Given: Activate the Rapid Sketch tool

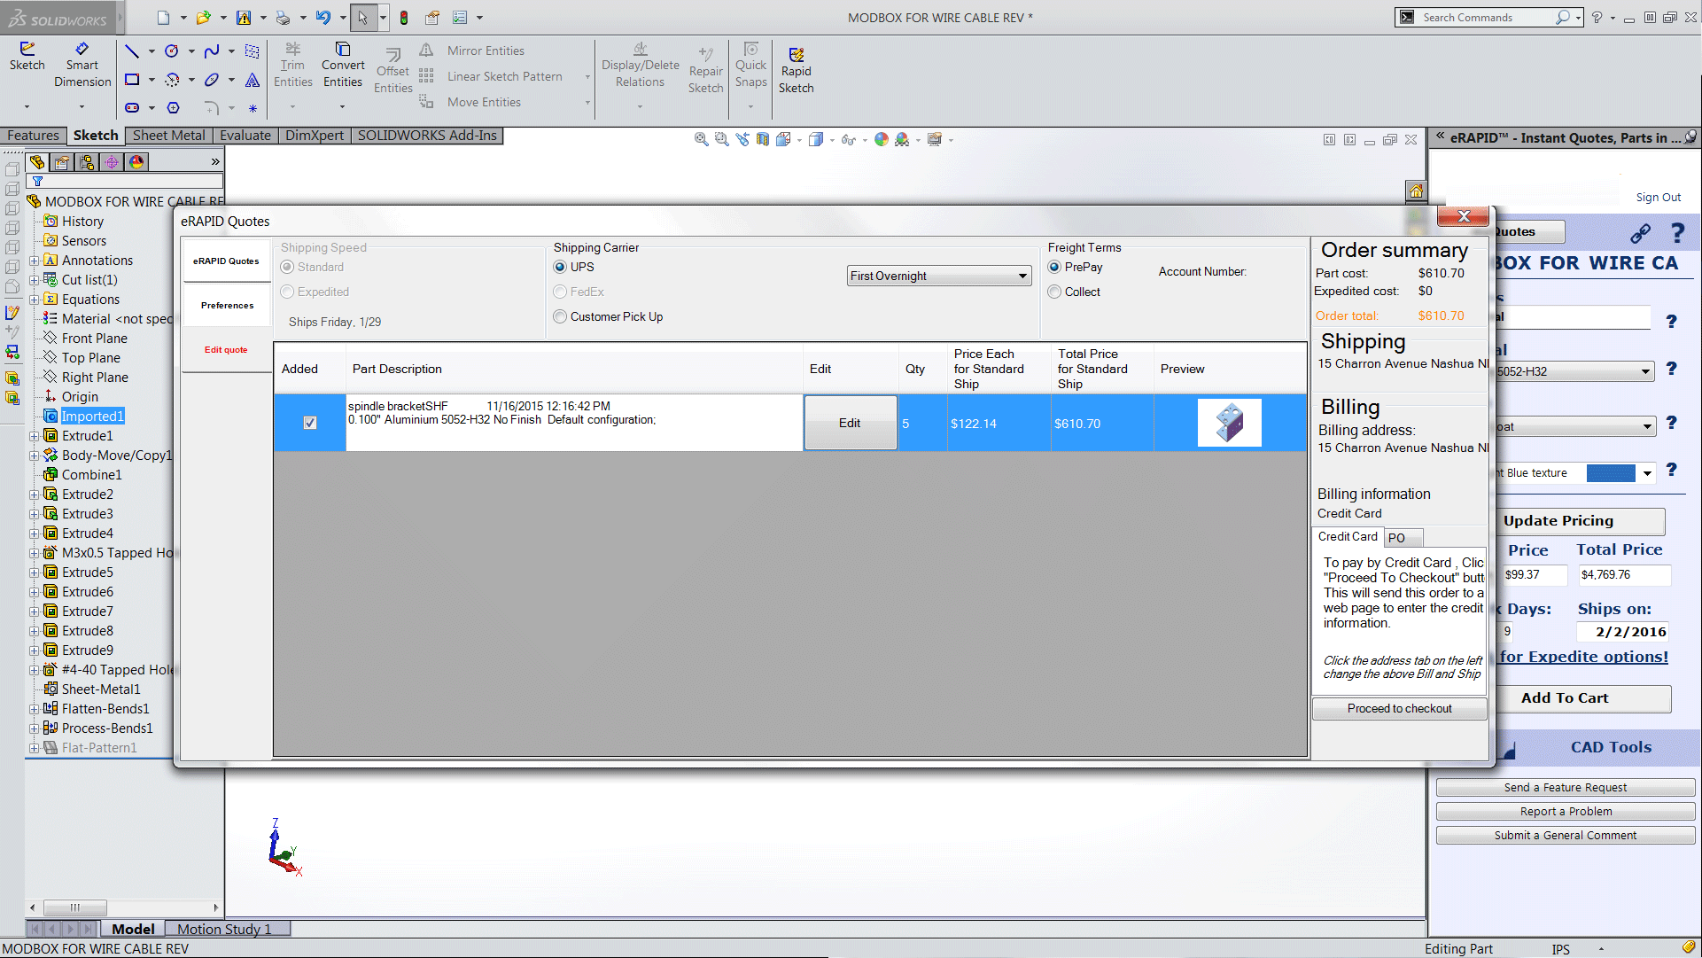Looking at the screenshot, I should pyautogui.click(x=796, y=71).
